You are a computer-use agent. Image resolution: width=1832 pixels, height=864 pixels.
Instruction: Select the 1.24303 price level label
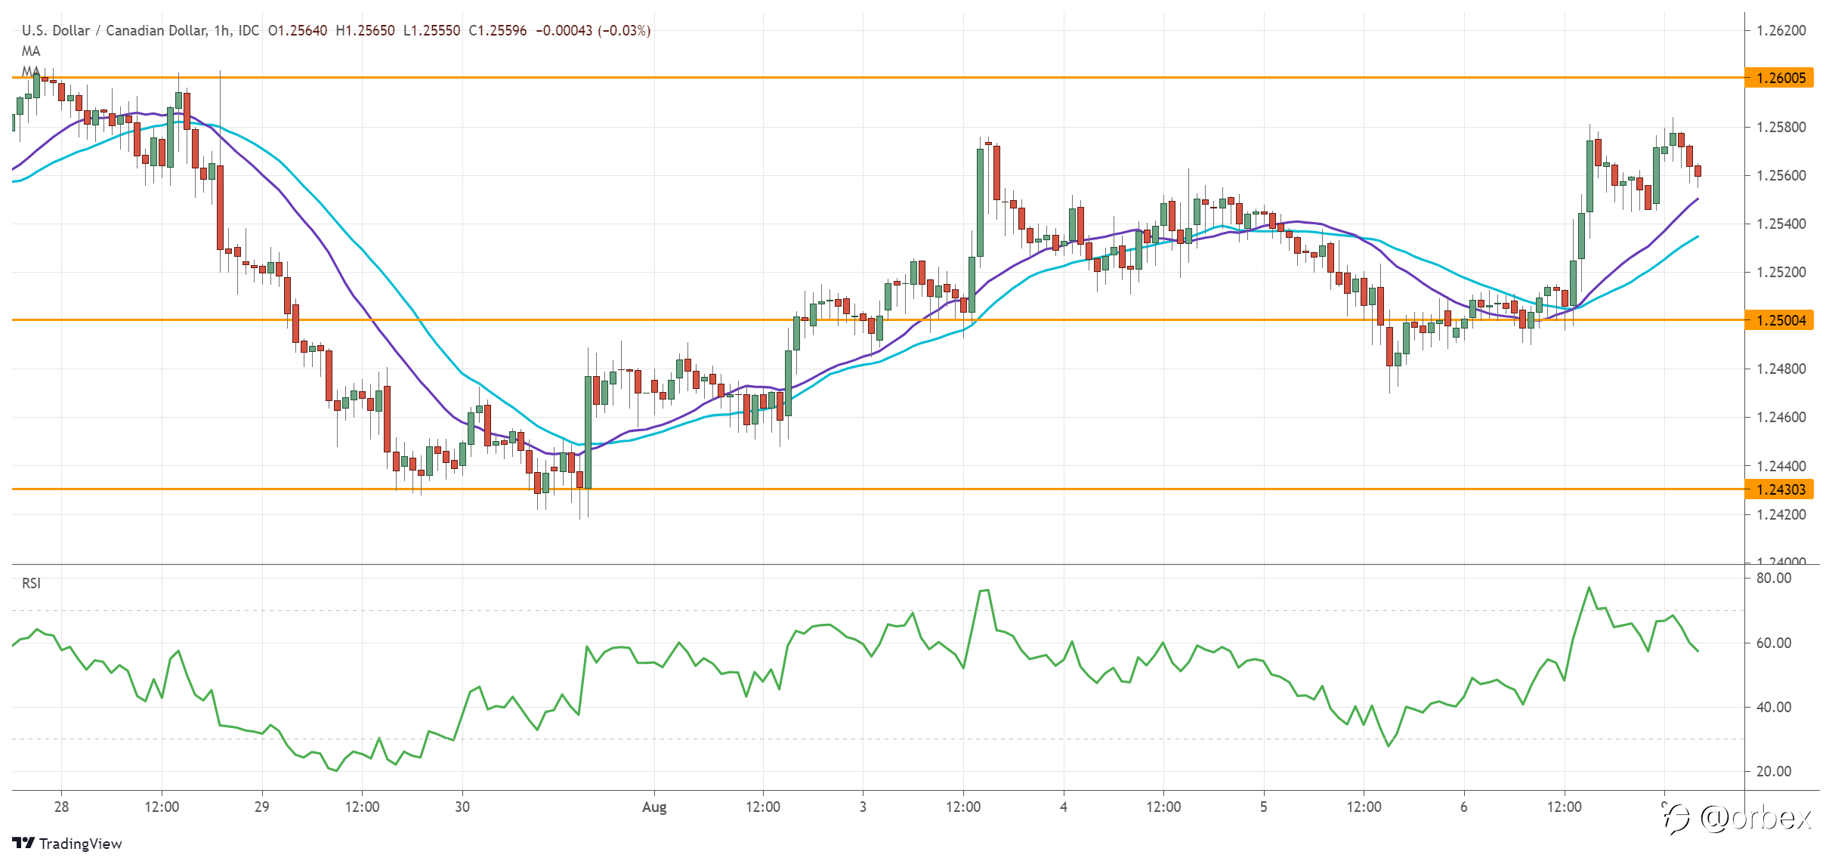tap(1779, 489)
